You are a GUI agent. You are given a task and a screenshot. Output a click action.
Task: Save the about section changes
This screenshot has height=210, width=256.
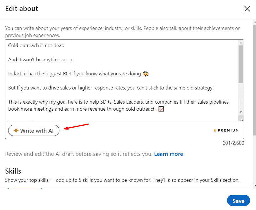coord(238,201)
